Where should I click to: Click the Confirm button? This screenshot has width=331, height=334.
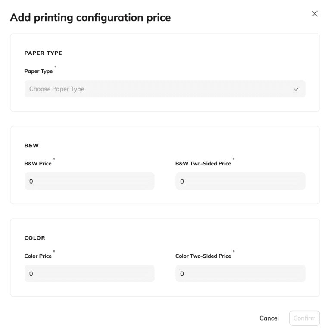pyautogui.click(x=304, y=318)
